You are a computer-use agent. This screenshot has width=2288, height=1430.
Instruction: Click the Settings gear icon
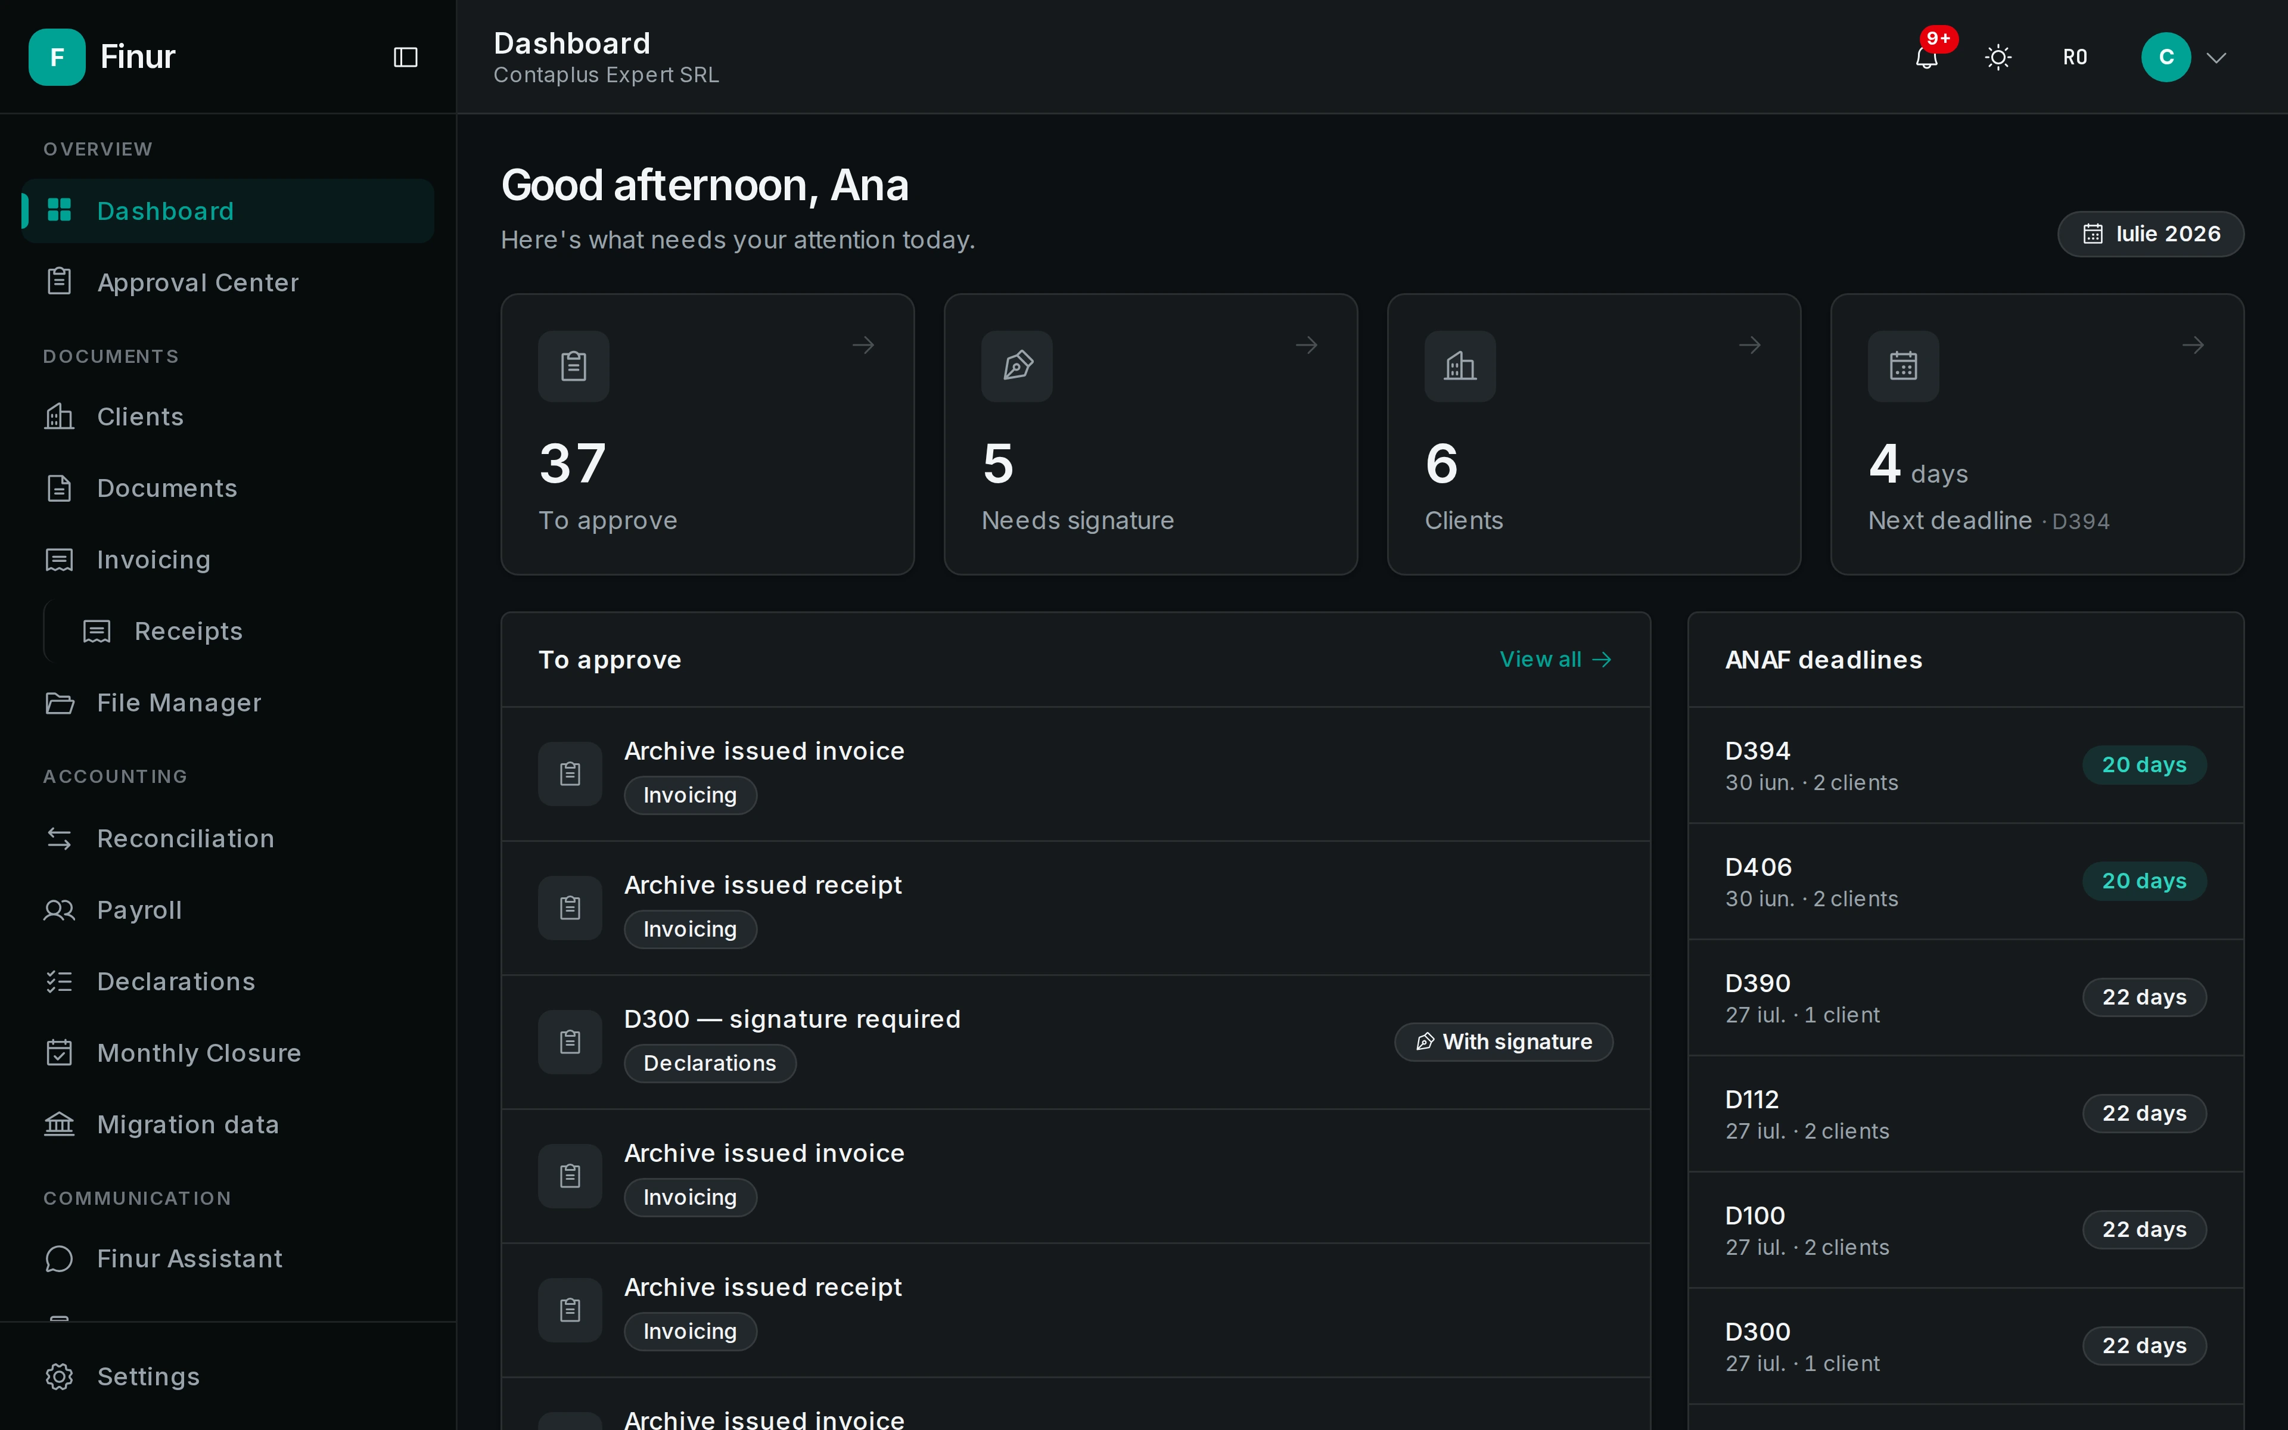[x=60, y=1376]
